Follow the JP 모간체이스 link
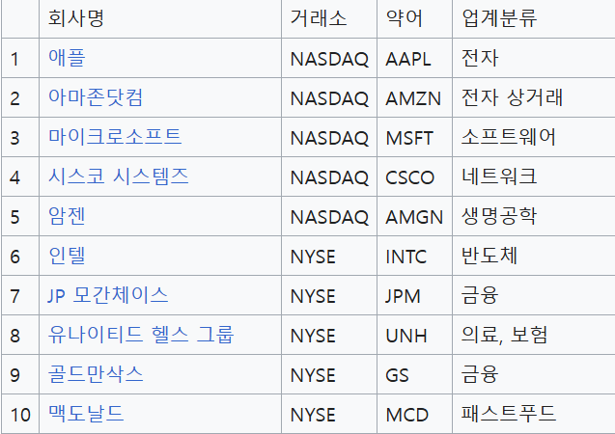Viewport: 615px width, 434px height. pos(108,295)
